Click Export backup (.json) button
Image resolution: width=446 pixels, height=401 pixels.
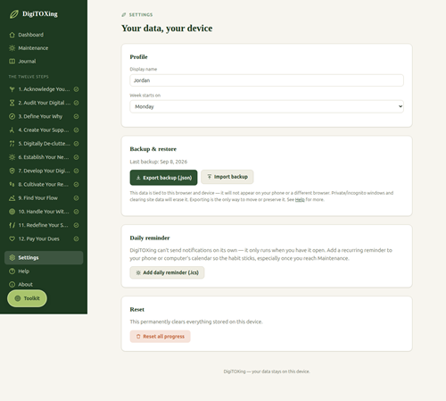163,178
